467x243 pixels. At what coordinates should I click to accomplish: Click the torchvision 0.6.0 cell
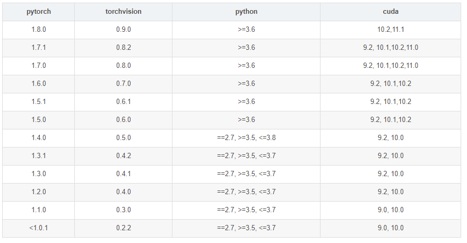pos(123,120)
